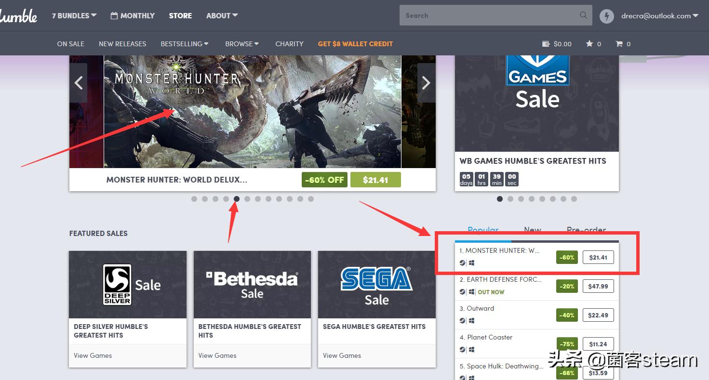This screenshot has height=380, width=709.
Task: Click the Steam icon under Earth Defense Force
Action: point(462,292)
